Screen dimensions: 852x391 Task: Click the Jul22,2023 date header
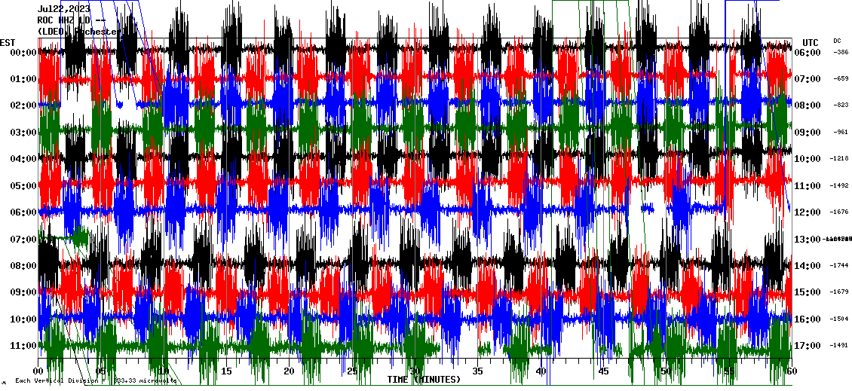coord(63,9)
